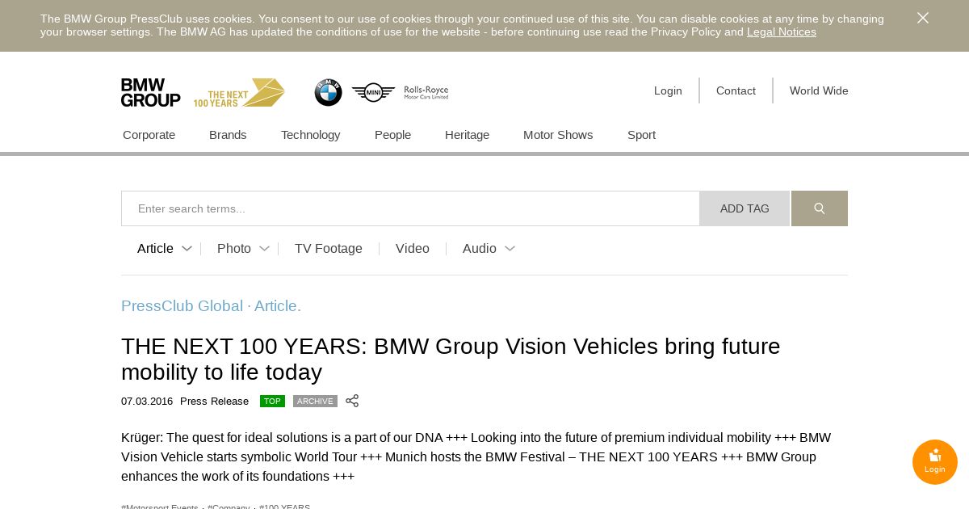Viewport: 969px width, 509px height.
Task: Expand the Article dropdown chevron
Action: click(187, 249)
